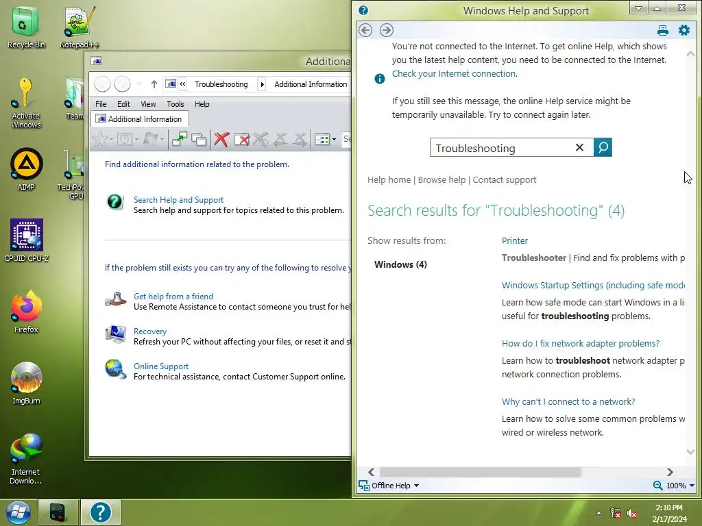Image resolution: width=702 pixels, height=526 pixels.
Task: Open Help settings via the gear icon
Action: pyautogui.click(x=684, y=30)
